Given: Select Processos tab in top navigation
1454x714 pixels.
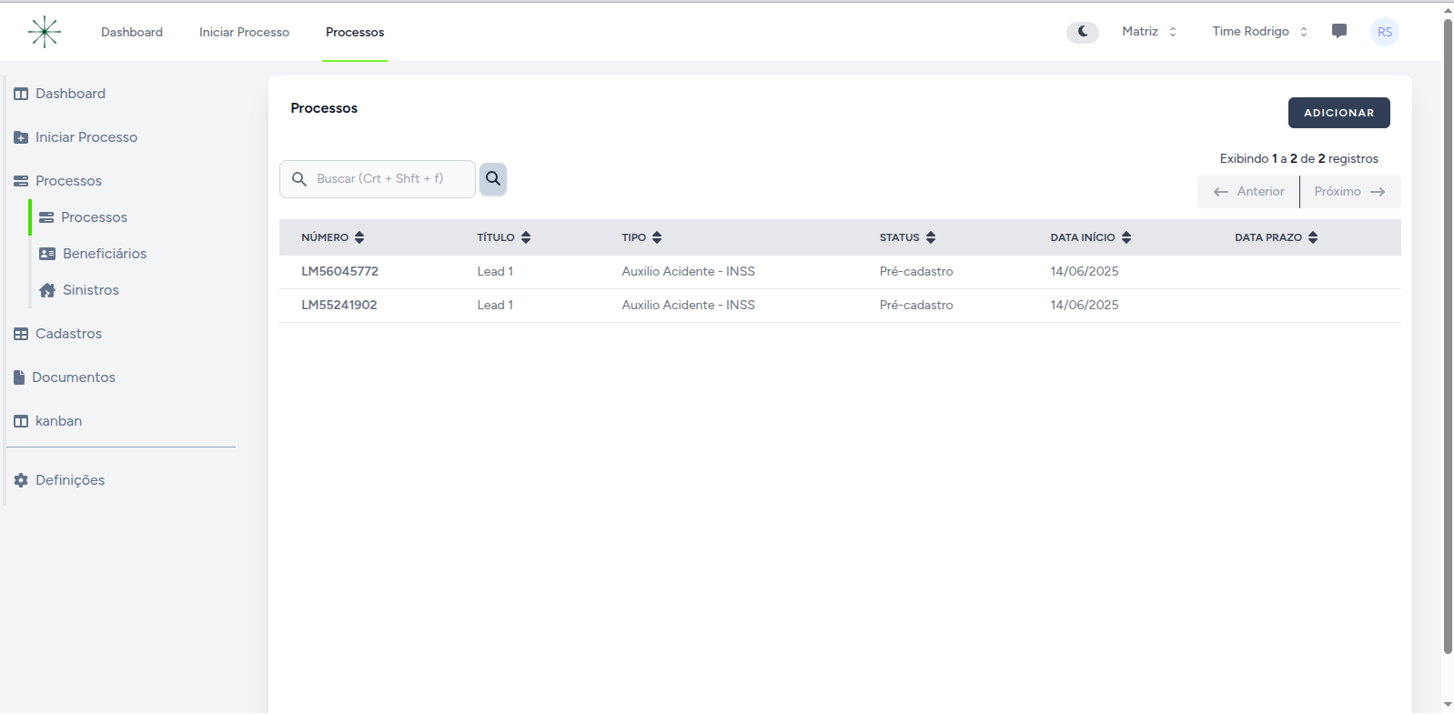Looking at the screenshot, I should (x=355, y=32).
